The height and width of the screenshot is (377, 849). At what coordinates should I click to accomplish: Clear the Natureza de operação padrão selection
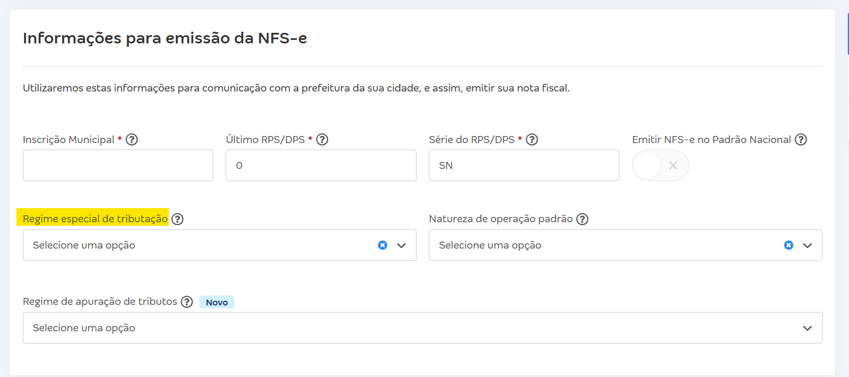(x=789, y=244)
